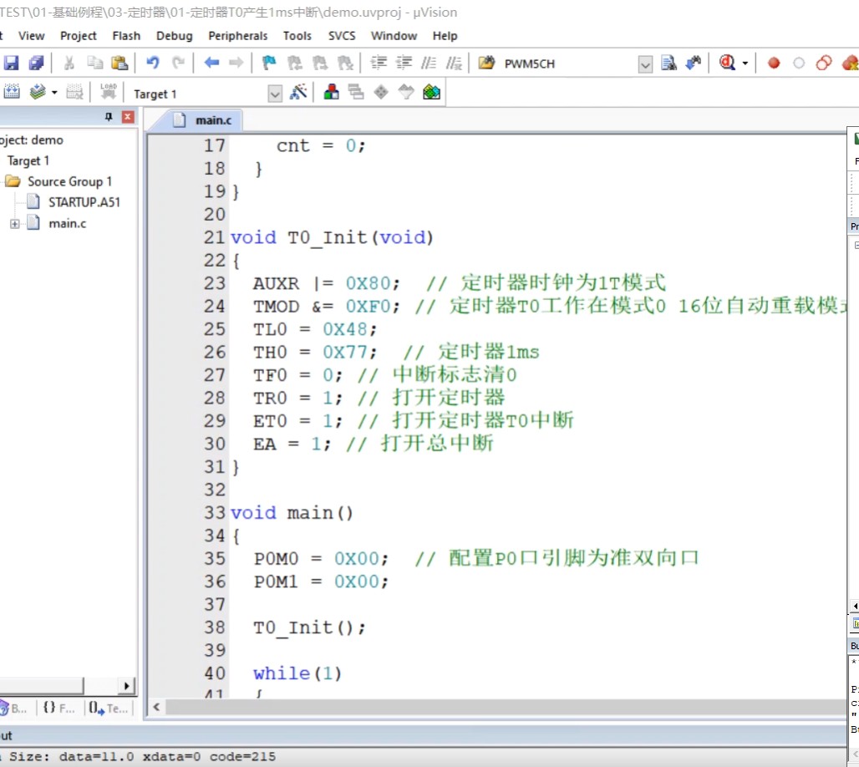
Task: Click the editor horizontal scrollbar track
Action: pos(505,707)
